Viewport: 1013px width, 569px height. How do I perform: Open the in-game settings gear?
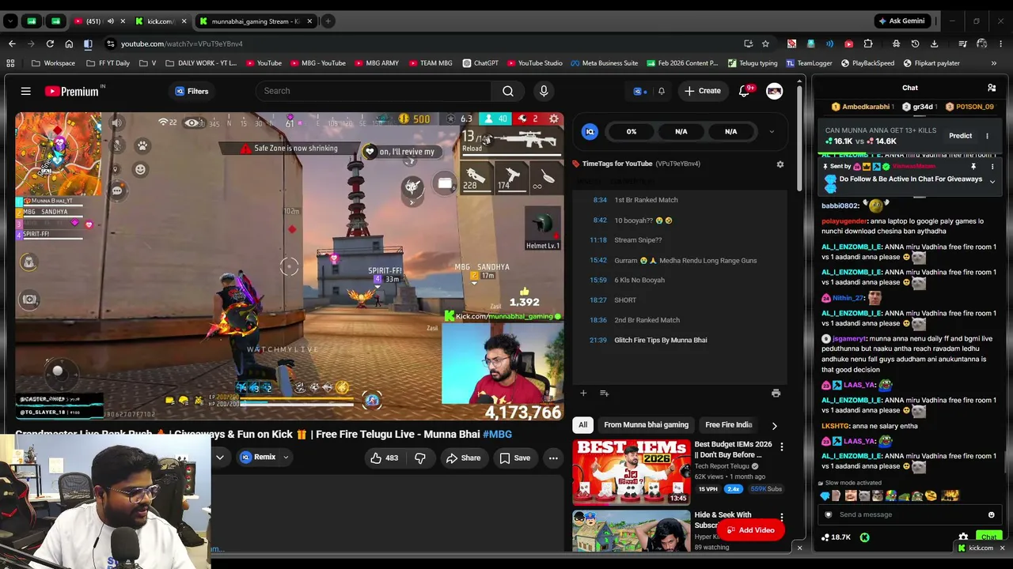554,119
